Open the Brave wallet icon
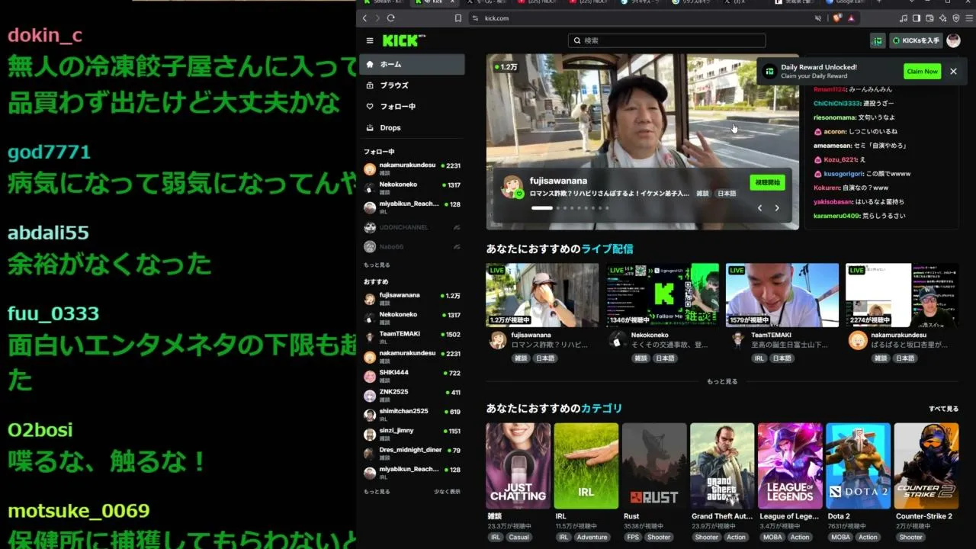976x549 pixels. coord(930,18)
